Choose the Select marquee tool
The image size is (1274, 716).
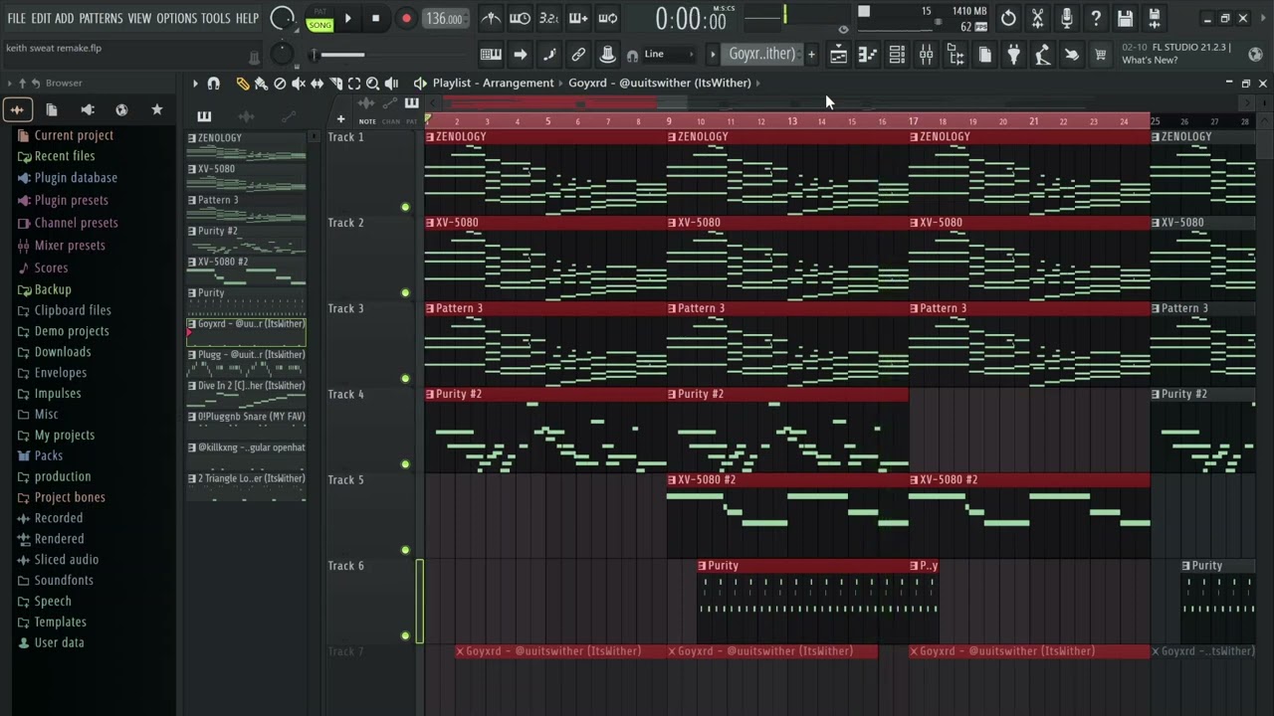[354, 84]
